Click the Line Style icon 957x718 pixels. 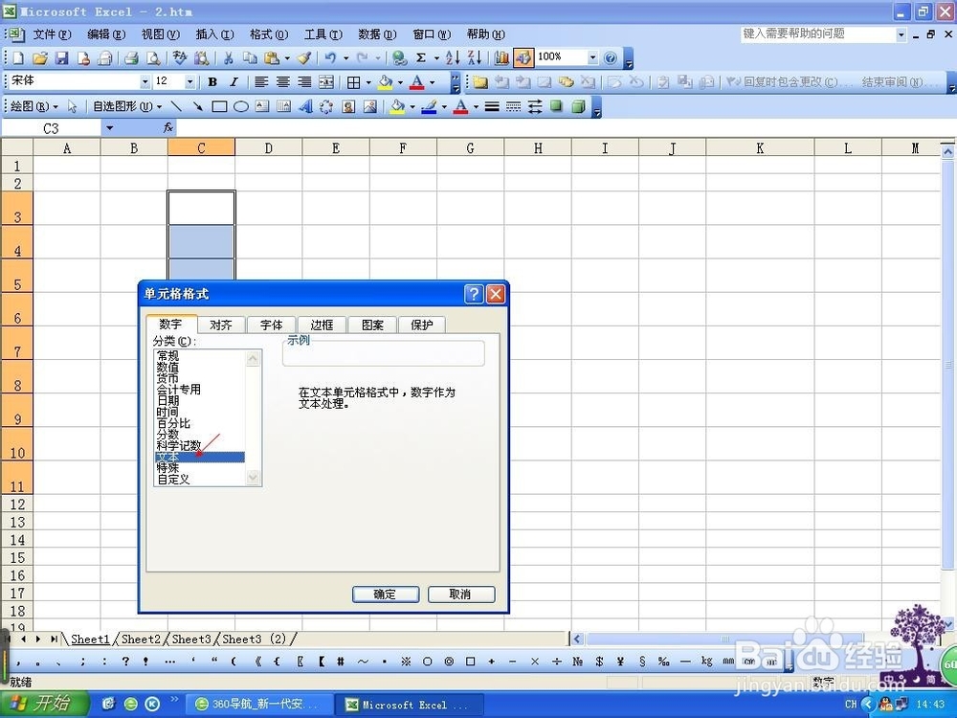tap(492, 107)
